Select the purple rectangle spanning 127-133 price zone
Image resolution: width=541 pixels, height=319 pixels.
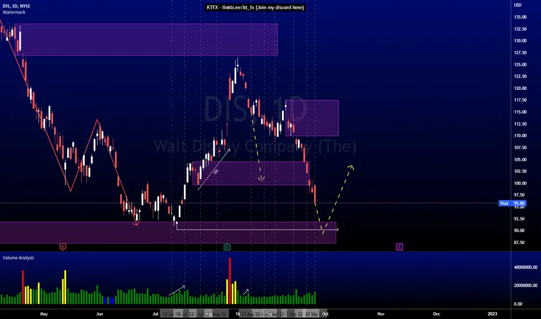pos(146,39)
